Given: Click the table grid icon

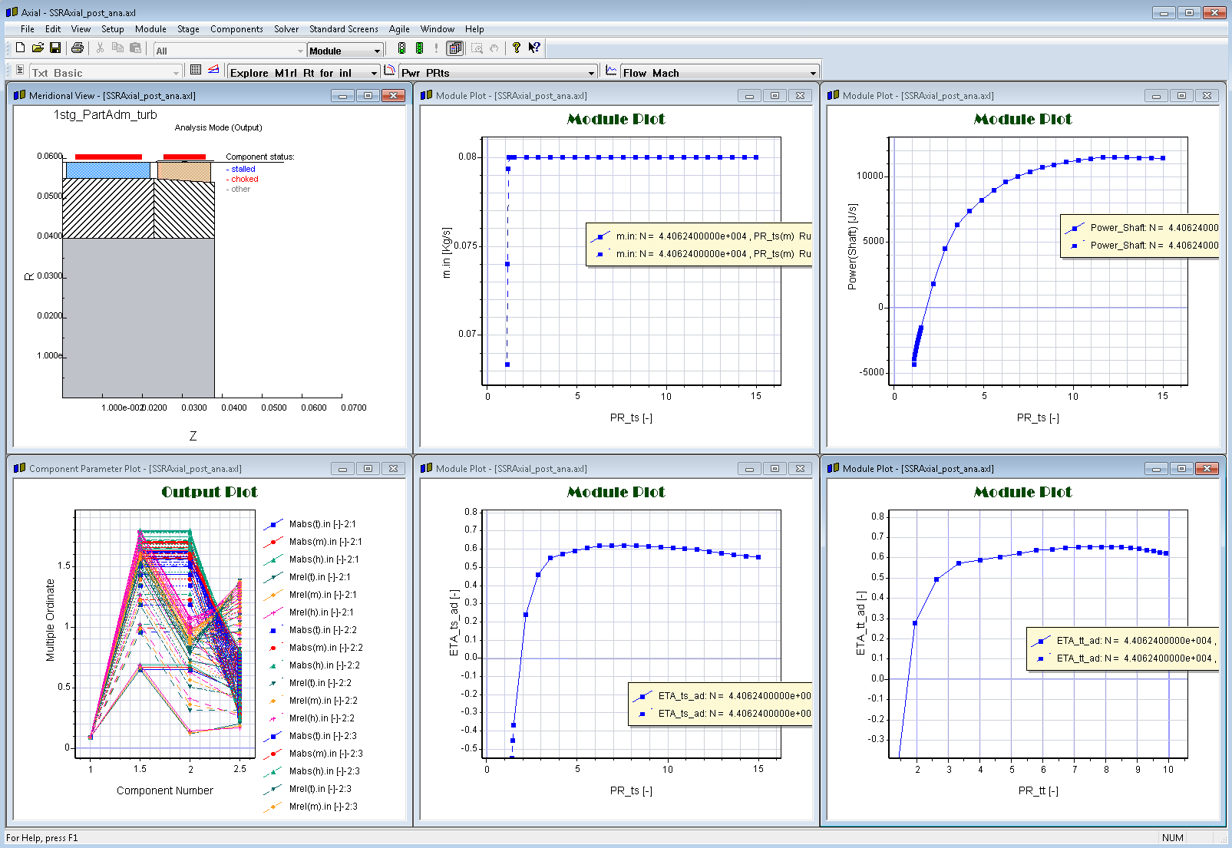Looking at the screenshot, I should click(x=196, y=71).
